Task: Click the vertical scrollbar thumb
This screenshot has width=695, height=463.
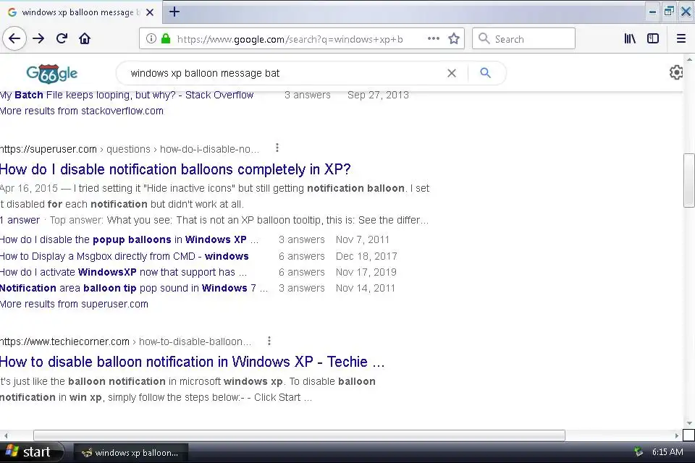Action: pos(689,180)
